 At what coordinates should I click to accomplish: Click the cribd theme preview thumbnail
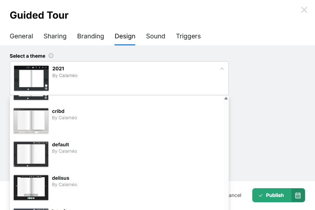click(x=31, y=121)
